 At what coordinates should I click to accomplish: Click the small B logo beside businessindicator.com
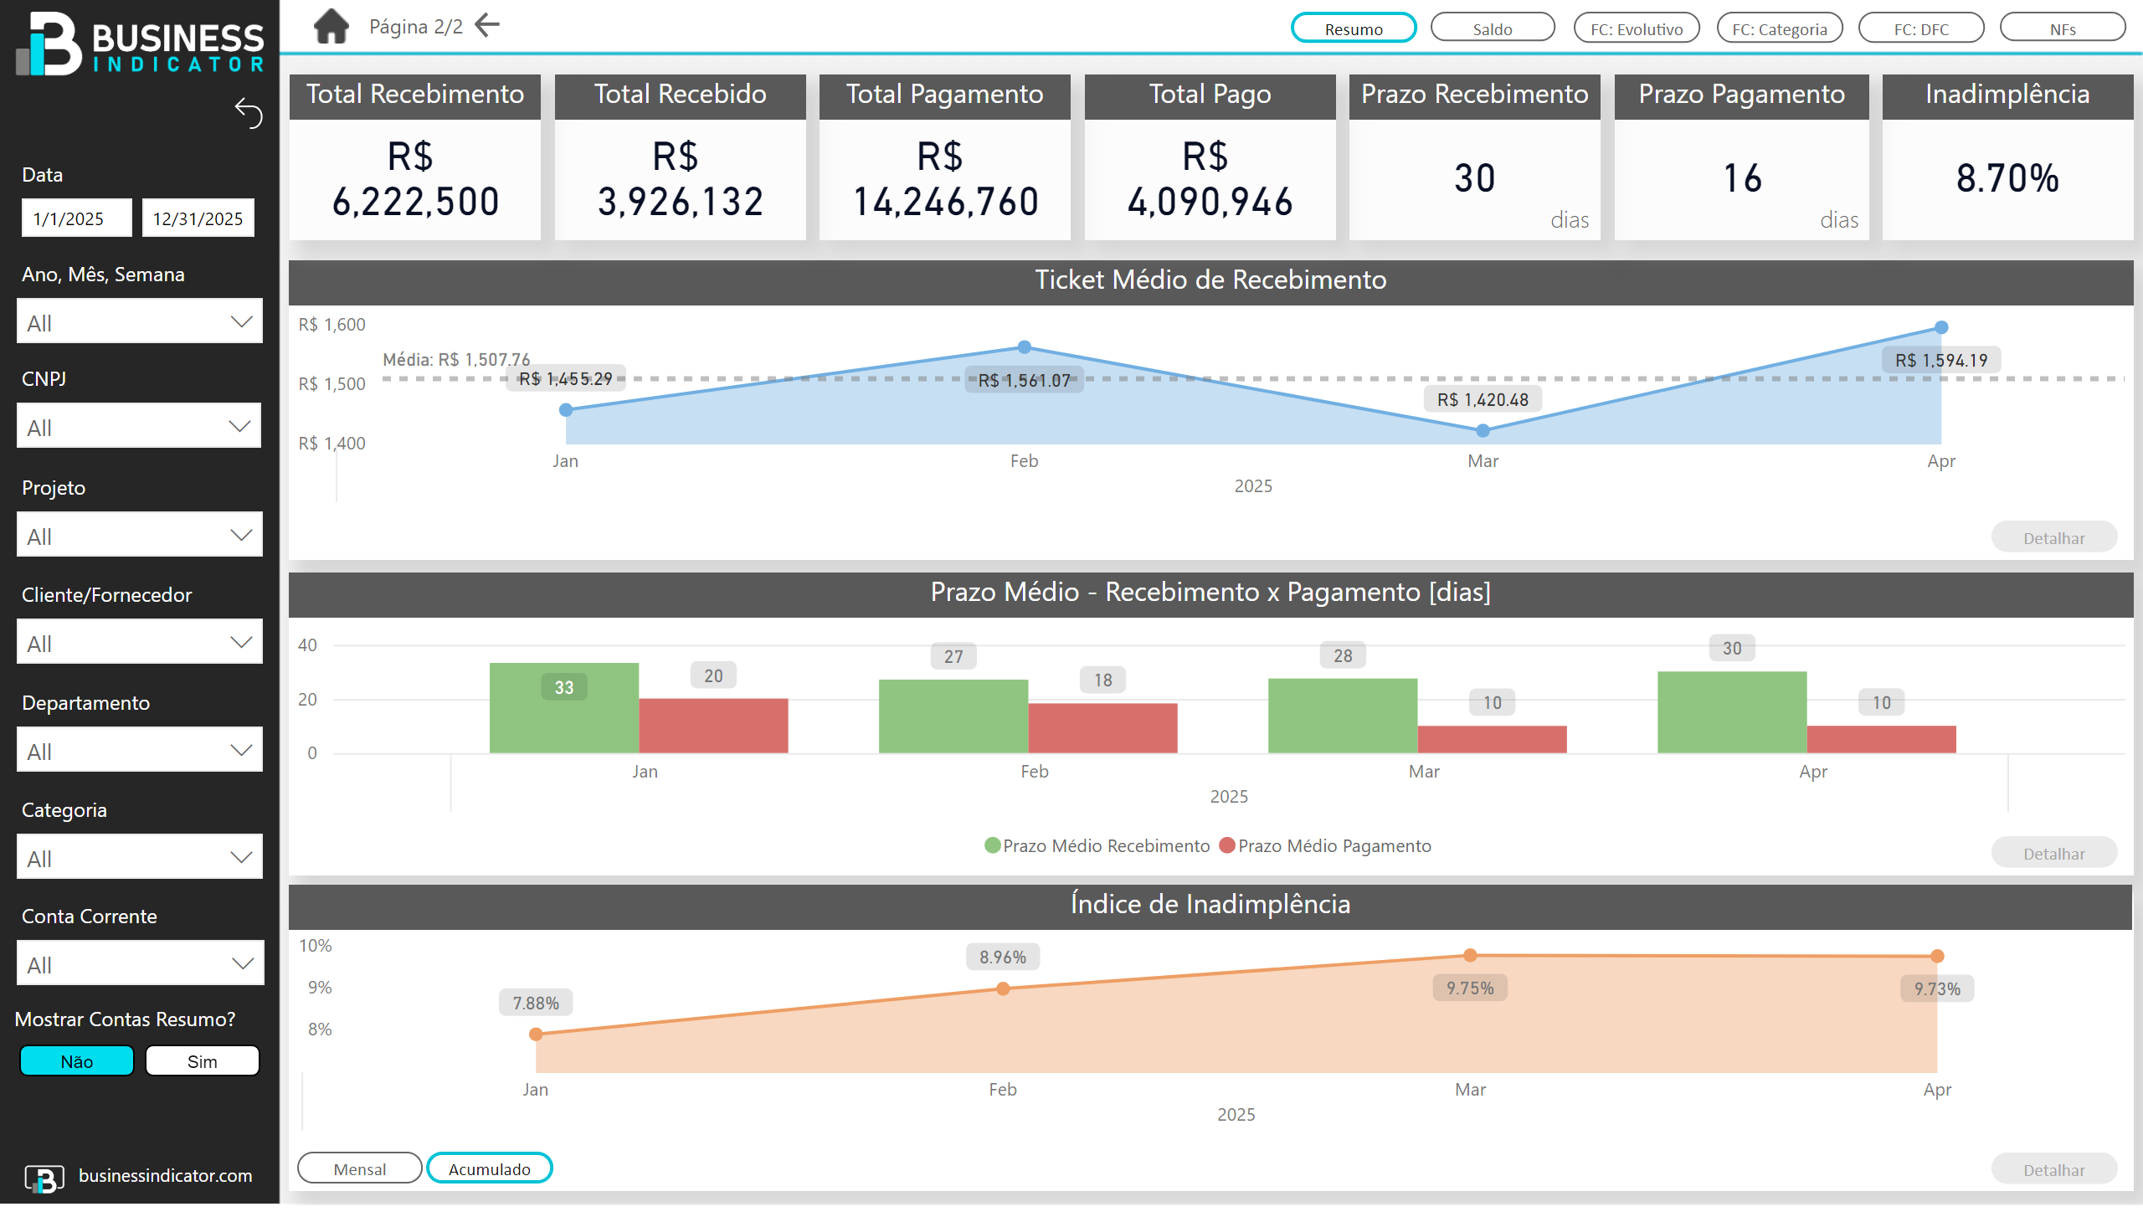(44, 1178)
